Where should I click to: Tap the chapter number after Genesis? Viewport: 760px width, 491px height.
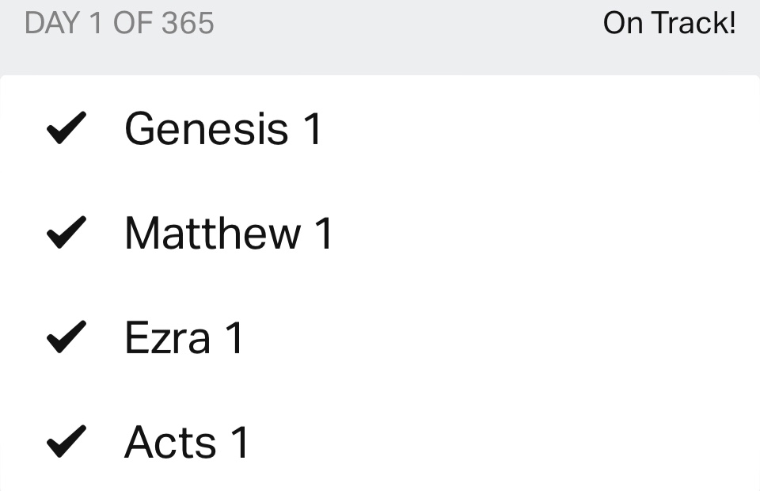pos(311,128)
